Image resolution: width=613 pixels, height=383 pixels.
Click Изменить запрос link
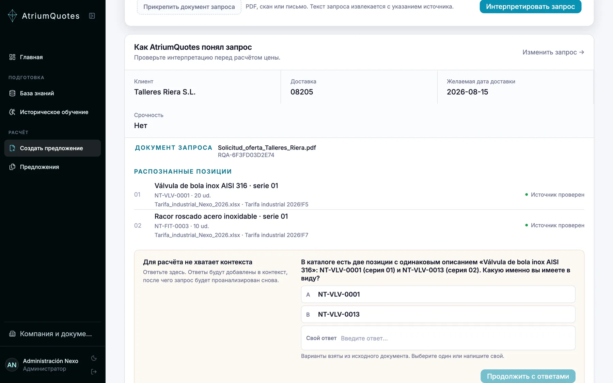(x=553, y=52)
